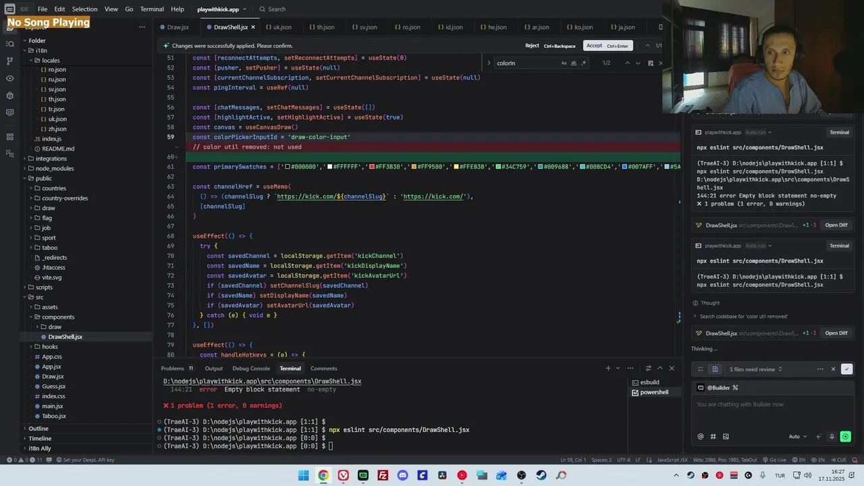This screenshot has height=486, width=864.
Task: Dismiss the files need review bar
Action: point(833,369)
